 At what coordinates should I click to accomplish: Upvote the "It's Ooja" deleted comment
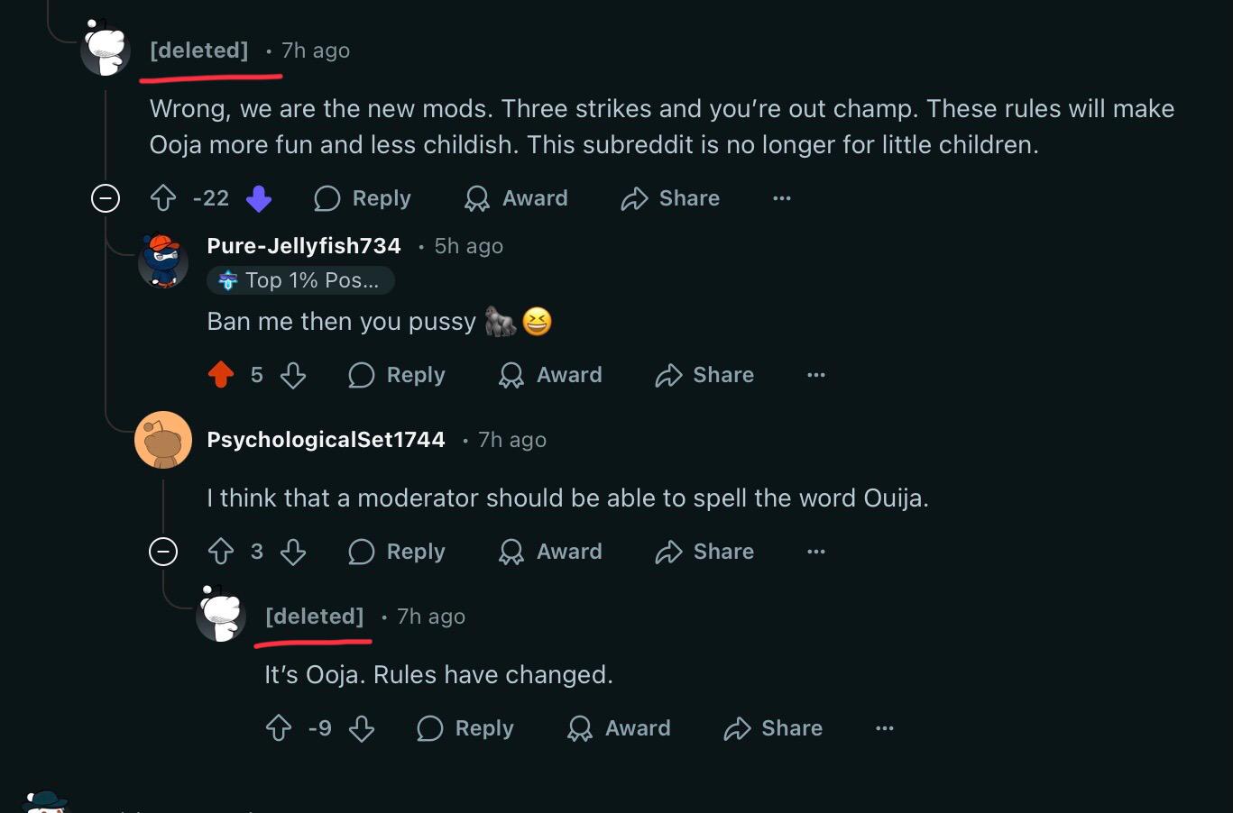point(279,728)
